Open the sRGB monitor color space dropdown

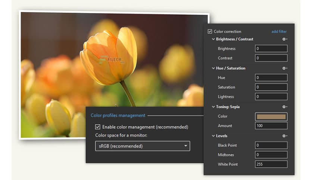pyautogui.click(x=143, y=146)
